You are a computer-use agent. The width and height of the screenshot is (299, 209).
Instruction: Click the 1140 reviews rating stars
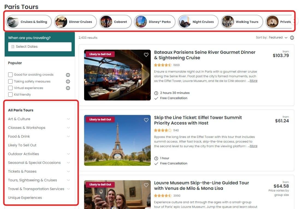tap(163, 130)
